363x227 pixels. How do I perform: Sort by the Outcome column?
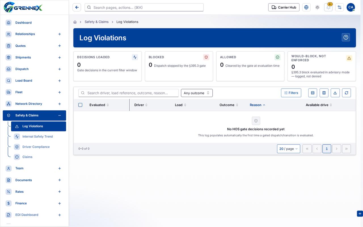click(x=229, y=105)
